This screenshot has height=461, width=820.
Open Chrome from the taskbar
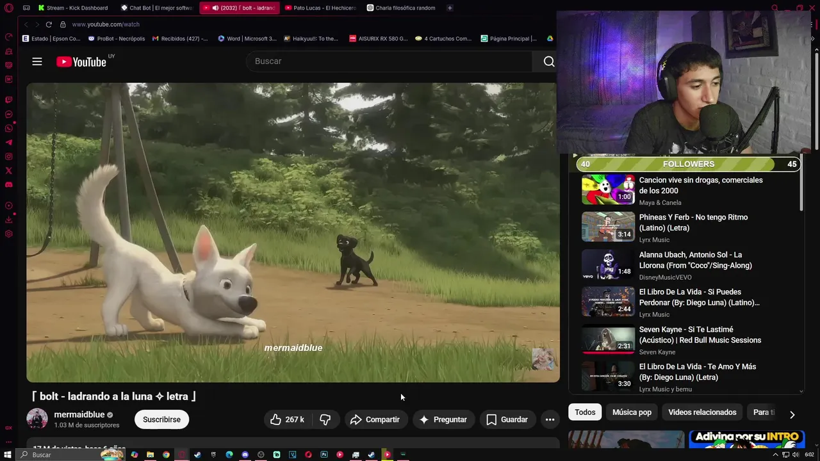coord(166,455)
